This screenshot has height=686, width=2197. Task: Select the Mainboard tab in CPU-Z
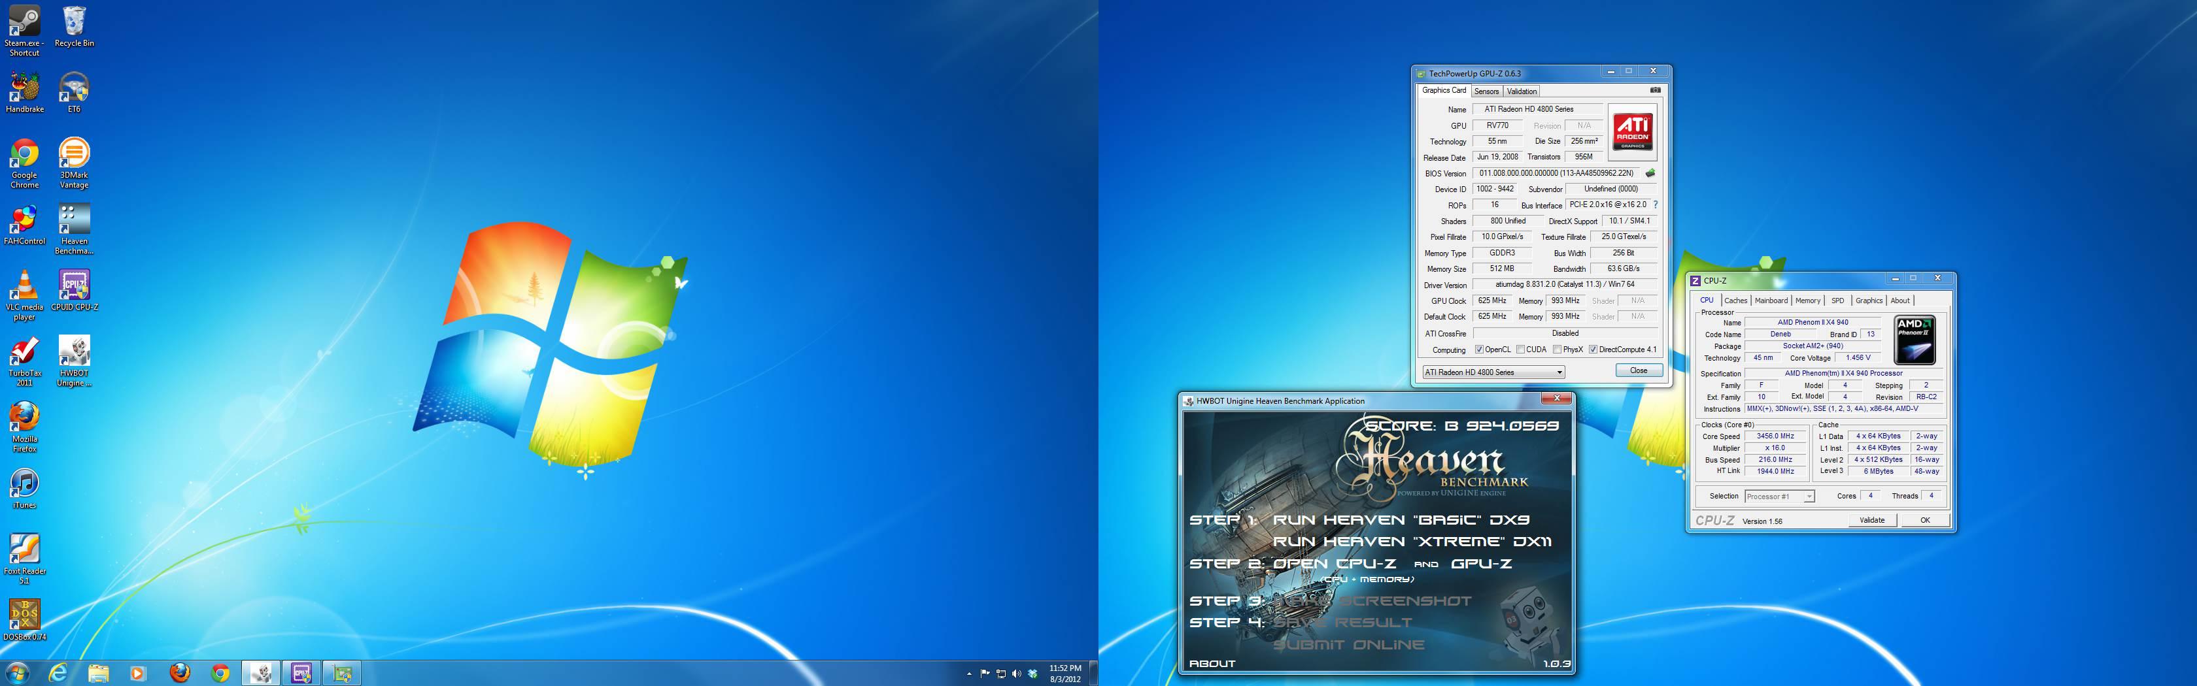pyautogui.click(x=1771, y=301)
